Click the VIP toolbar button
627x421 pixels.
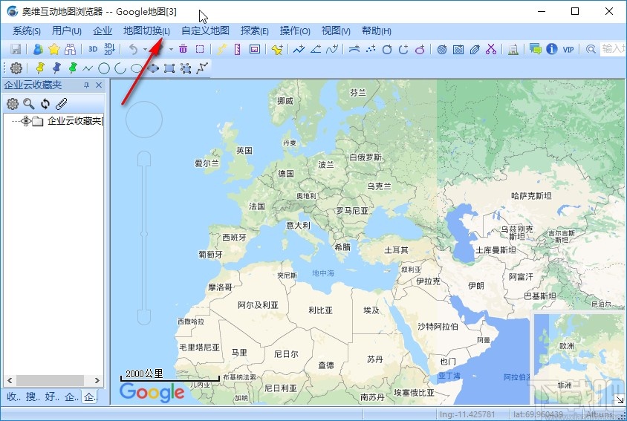coord(568,49)
